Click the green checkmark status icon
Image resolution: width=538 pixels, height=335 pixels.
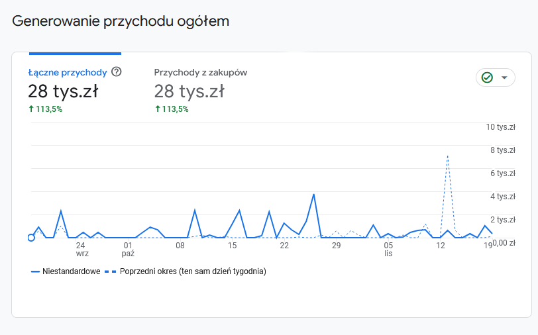(487, 77)
